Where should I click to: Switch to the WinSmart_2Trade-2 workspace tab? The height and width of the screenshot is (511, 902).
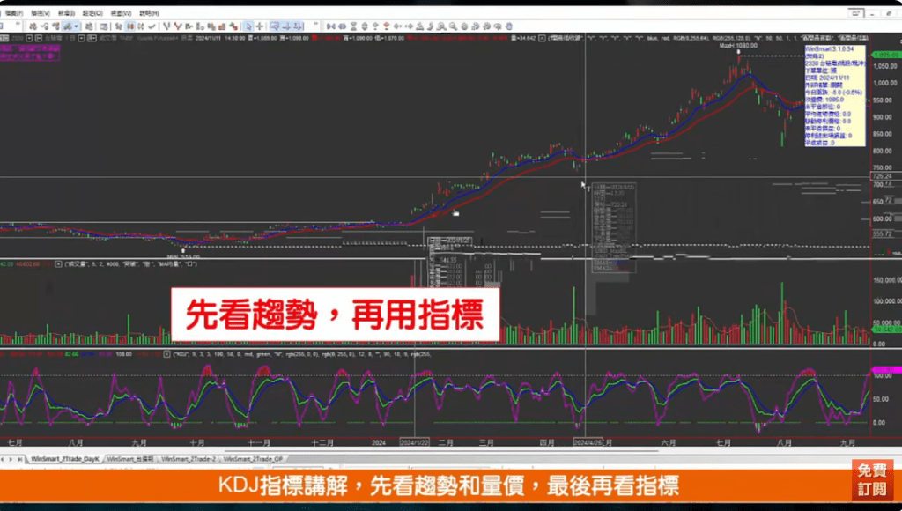pyautogui.click(x=189, y=459)
